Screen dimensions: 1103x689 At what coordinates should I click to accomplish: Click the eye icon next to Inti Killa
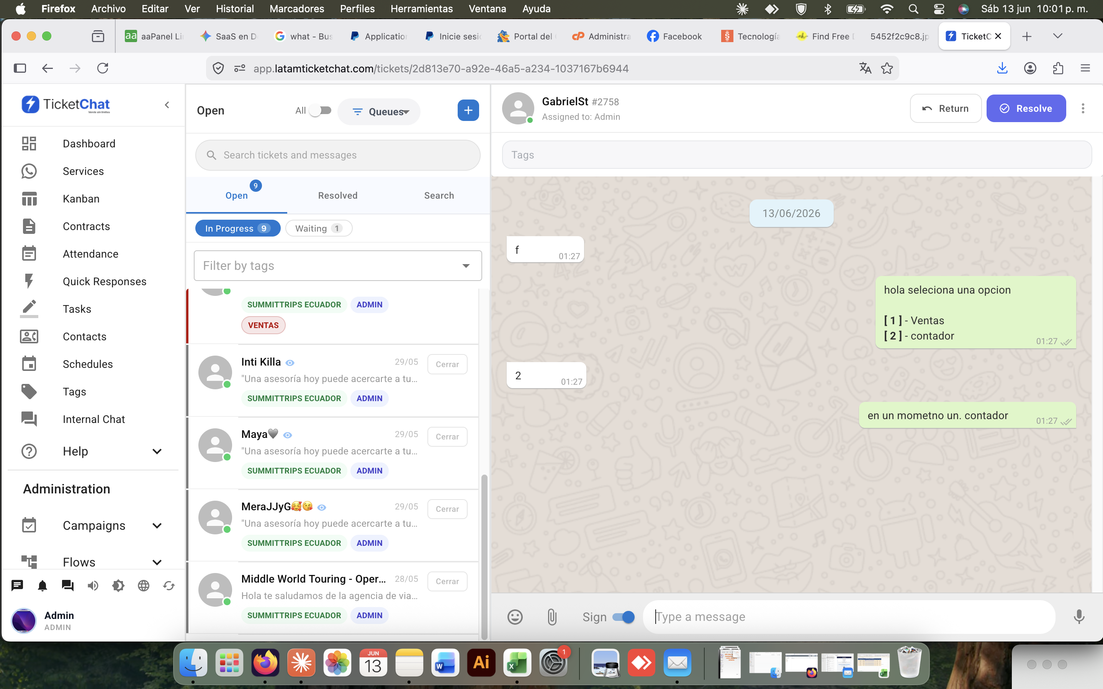tap(290, 363)
